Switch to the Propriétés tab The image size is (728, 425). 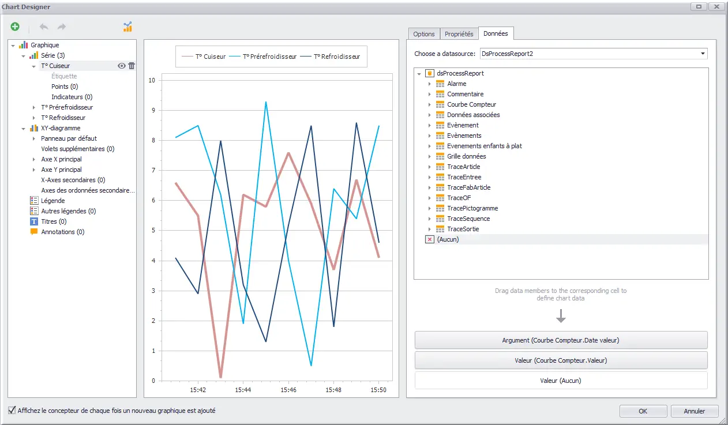459,34
